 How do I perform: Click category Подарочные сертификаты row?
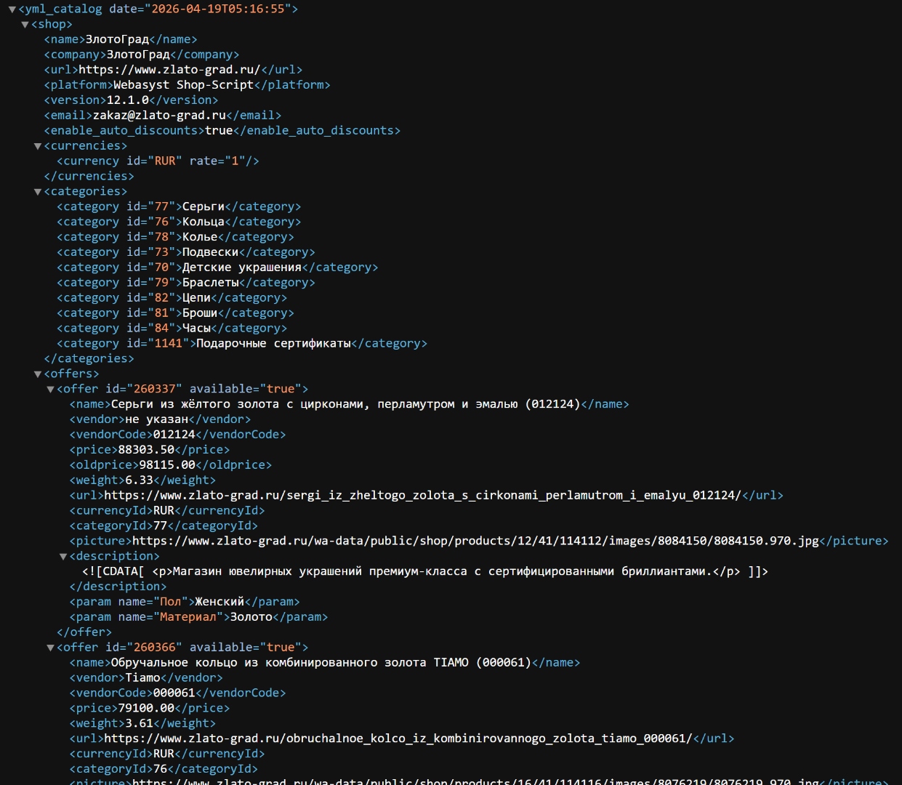click(x=242, y=345)
